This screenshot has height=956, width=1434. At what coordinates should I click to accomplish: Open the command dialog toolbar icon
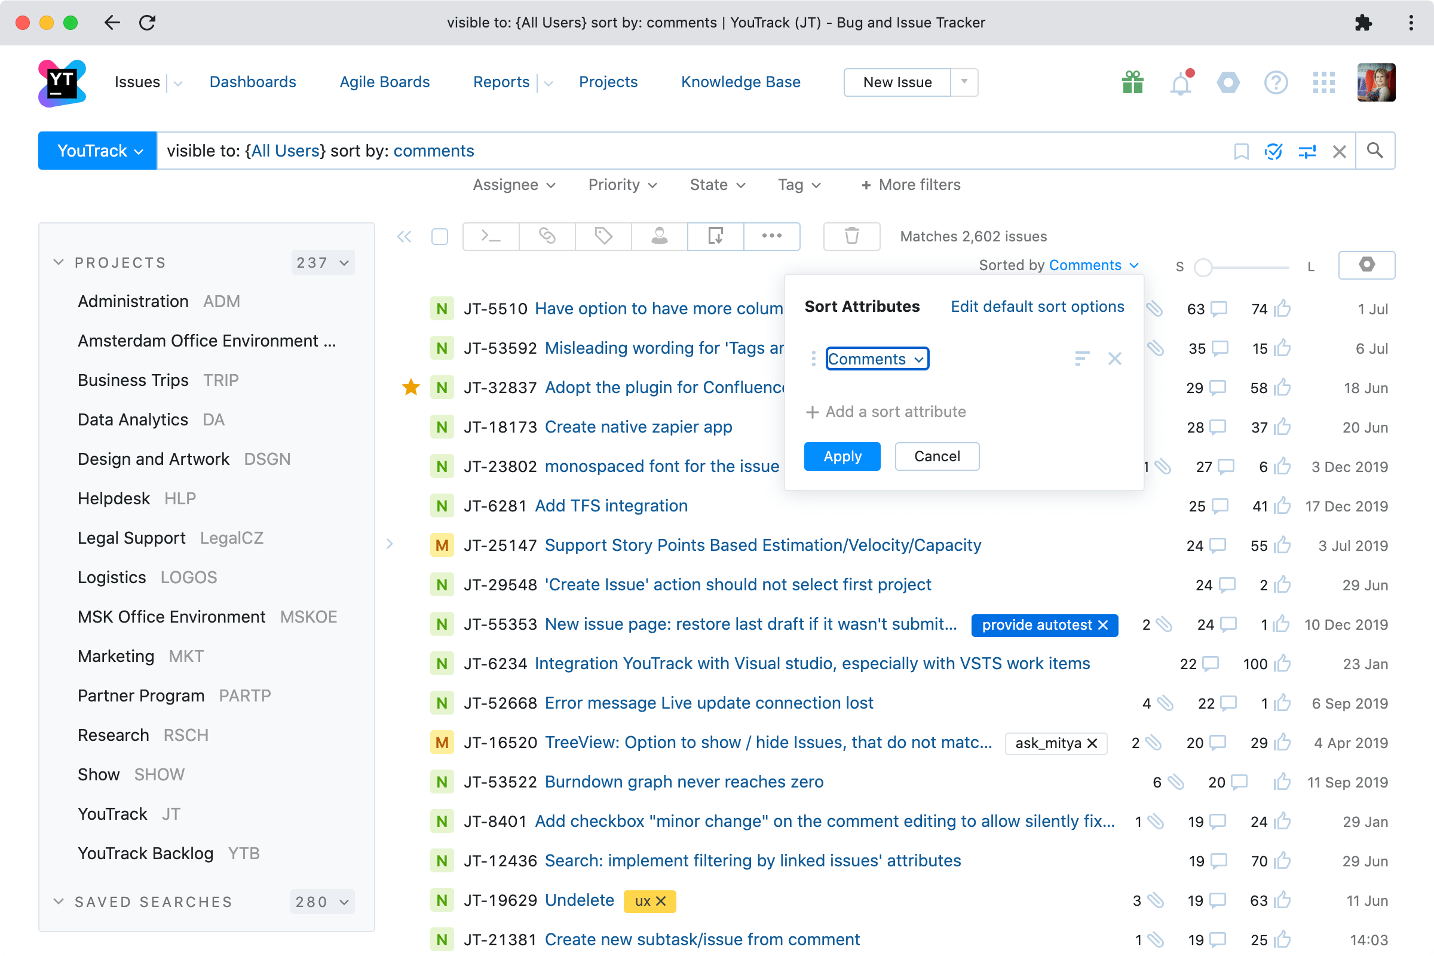[491, 236]
